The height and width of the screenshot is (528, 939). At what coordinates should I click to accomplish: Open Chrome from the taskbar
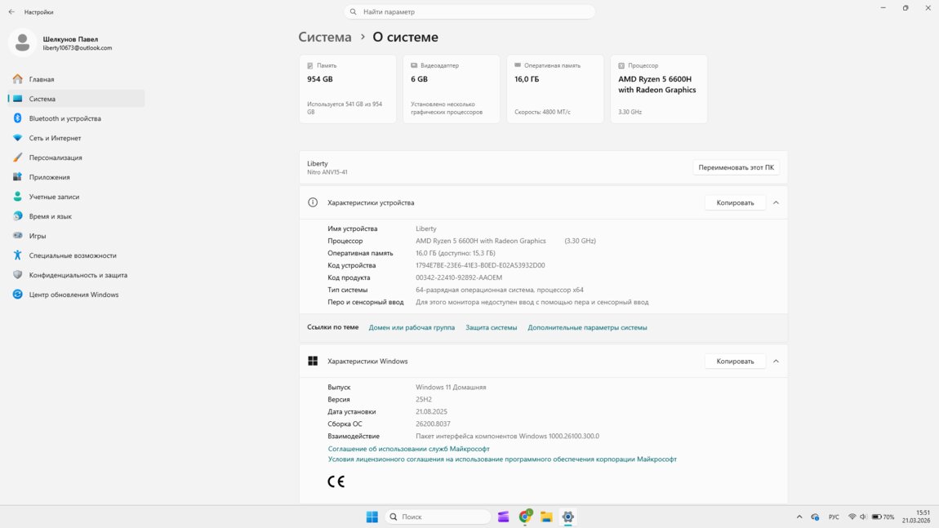click(525, 517)
